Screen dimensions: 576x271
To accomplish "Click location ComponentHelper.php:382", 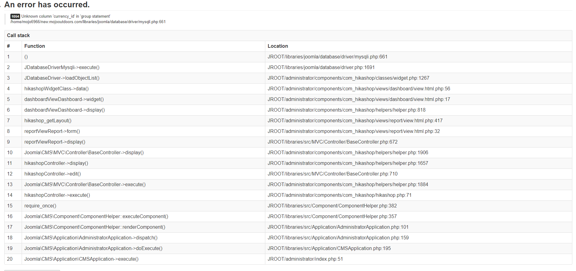I will 332,206.
